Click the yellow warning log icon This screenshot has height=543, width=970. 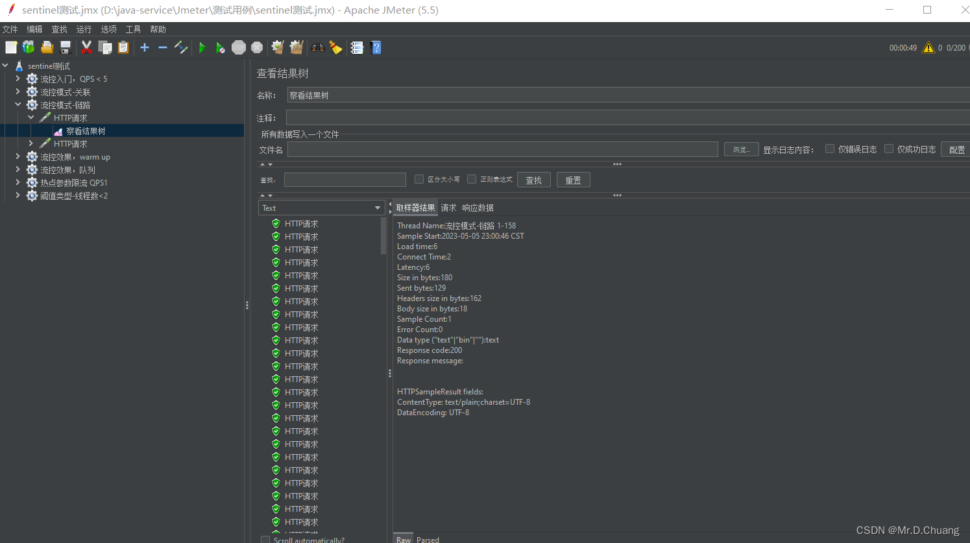928,47
